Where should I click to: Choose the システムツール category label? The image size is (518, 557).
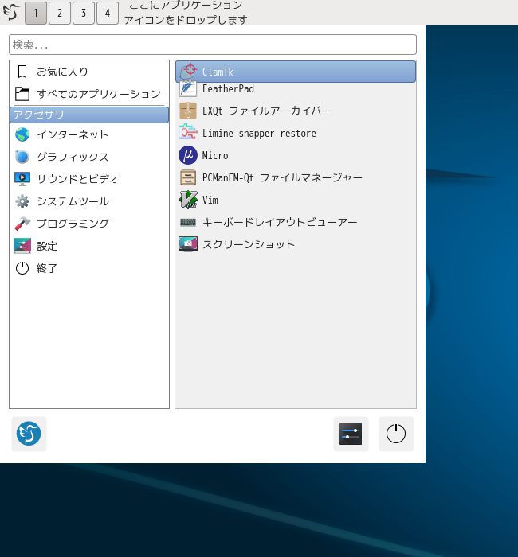pyautogui.click(x=73, y=201)
